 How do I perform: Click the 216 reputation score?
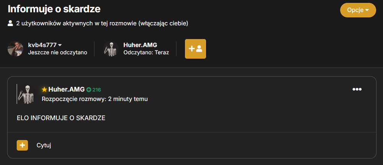pos(97,90)
